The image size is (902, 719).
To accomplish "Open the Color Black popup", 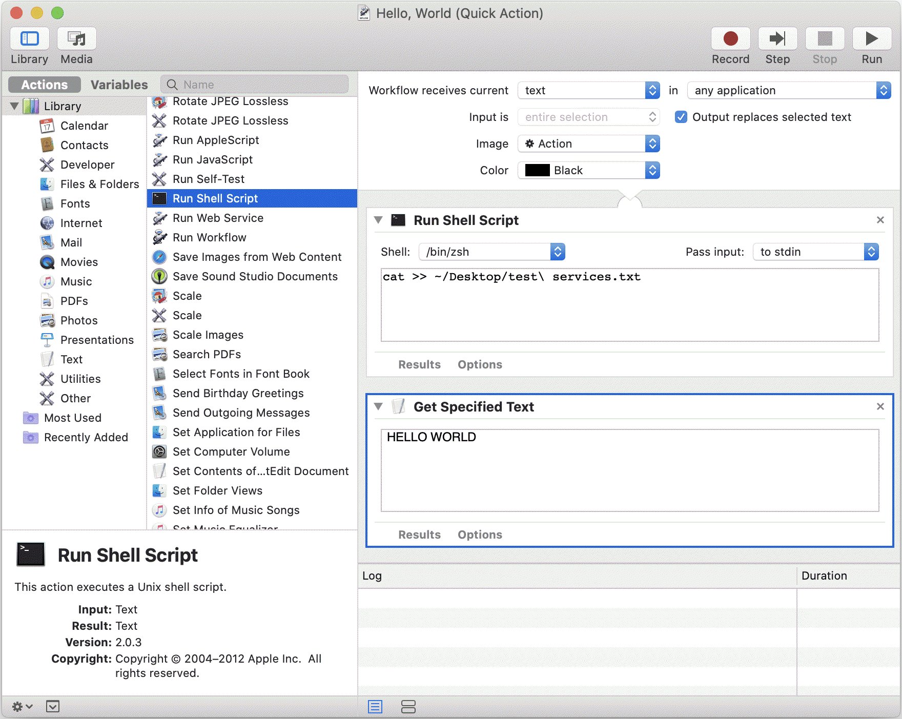I will pos(588,171).
